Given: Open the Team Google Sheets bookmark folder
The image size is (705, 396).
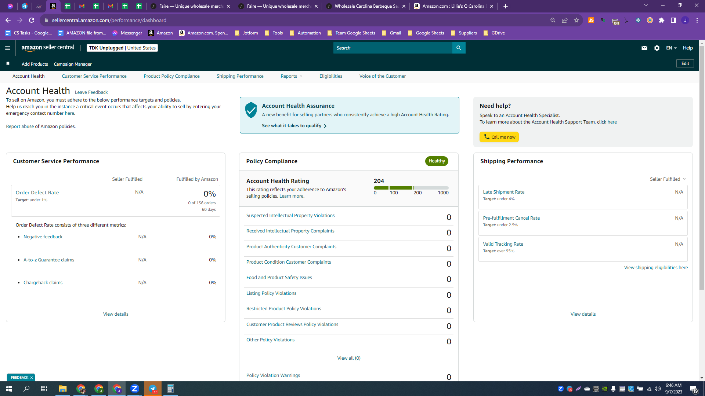Looking at the screenshot, I should [x=351, y=33].
